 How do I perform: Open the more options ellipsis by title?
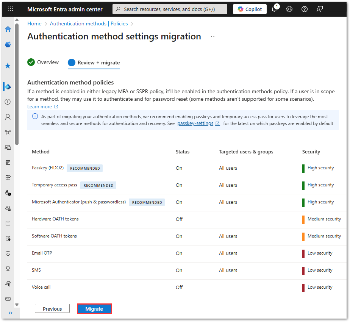pyautogui.click(x=213, y=37)
